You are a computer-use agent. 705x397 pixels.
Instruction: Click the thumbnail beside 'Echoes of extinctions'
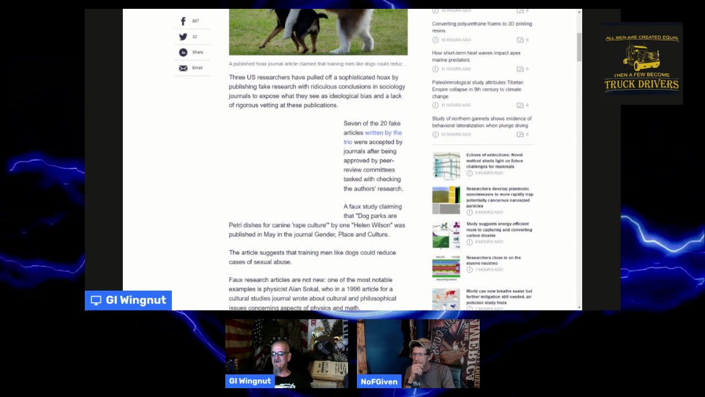(446, 166)
